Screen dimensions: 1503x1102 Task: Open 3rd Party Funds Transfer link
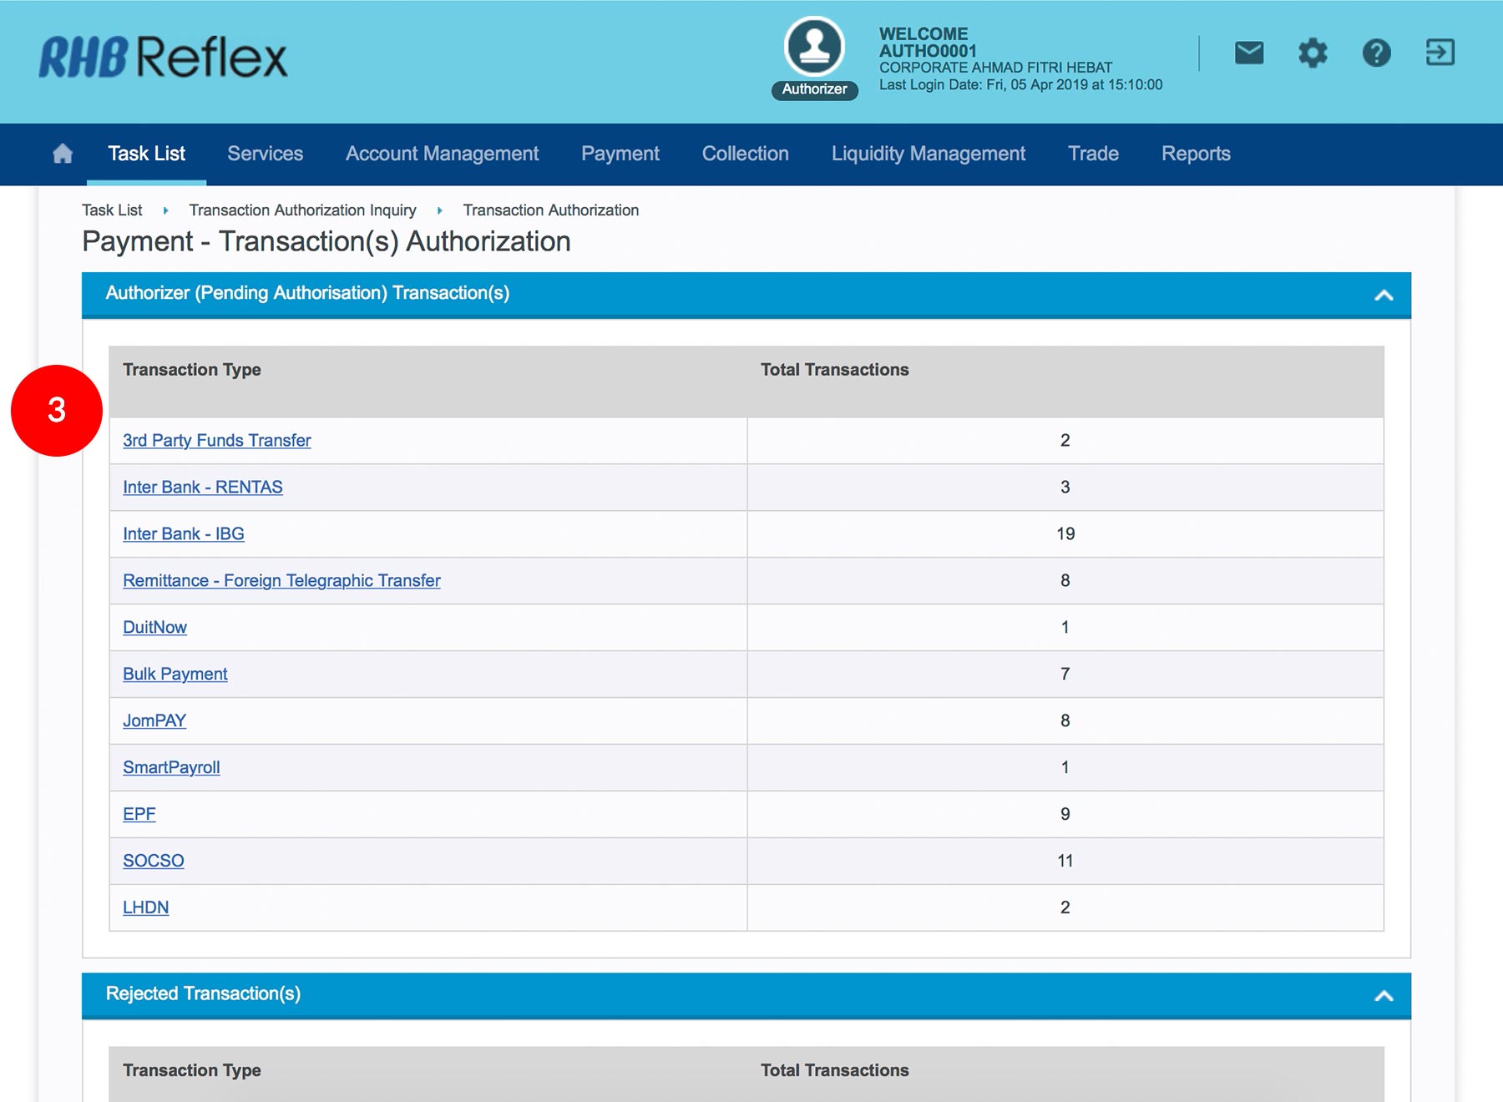tap(216, 440)
